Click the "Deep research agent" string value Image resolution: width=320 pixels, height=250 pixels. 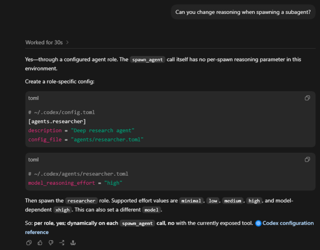pyautogui.click(x=103, y=131)
